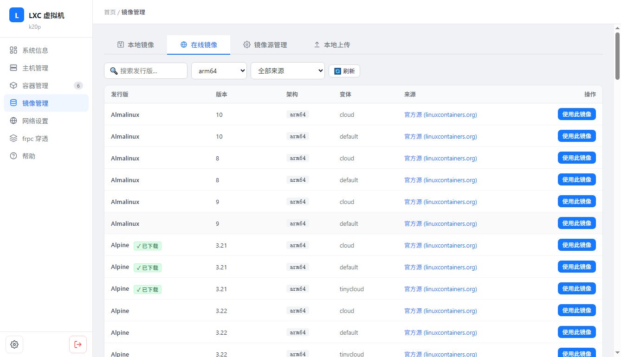Open 网络设置 in sidebar
Viewport: 621px width, 357px height.
[x=46, y=121]
